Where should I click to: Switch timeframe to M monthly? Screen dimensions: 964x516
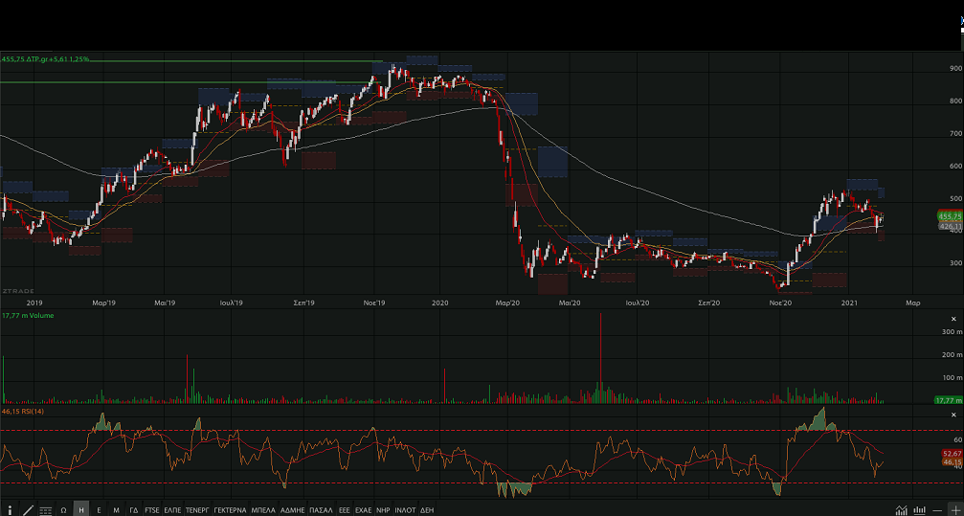(x=116, y=509)
